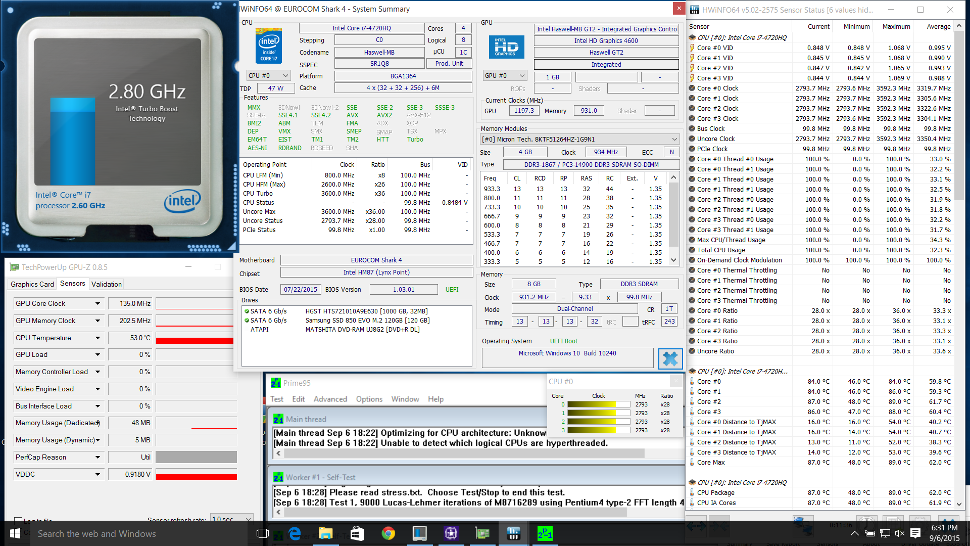Open the network icon in the system tray
Viewport: 970px width, 546px height.
pyautogui.click(x=885, y=533)
